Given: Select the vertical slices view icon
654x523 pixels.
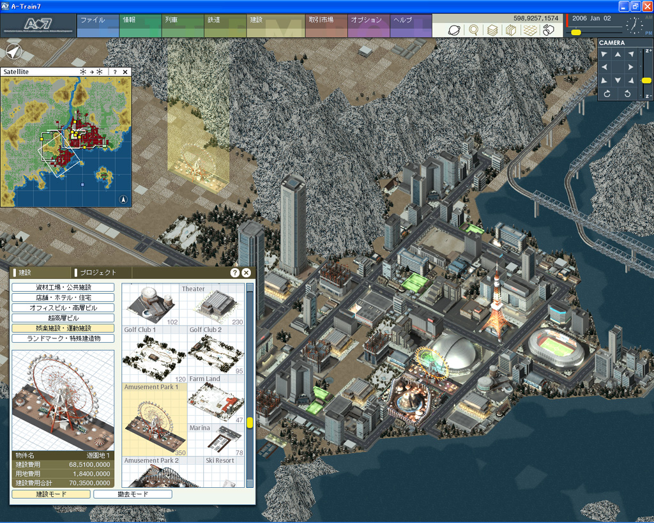Looking at the screenshot, I should click(x=511, y=30).
